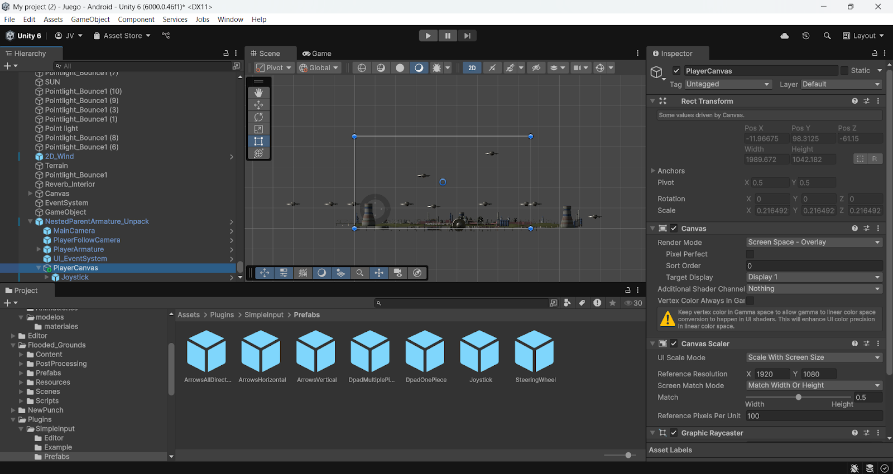Screen dimensions: 893x474
Task: Open Undo History icon
Action: coord(806,36)
